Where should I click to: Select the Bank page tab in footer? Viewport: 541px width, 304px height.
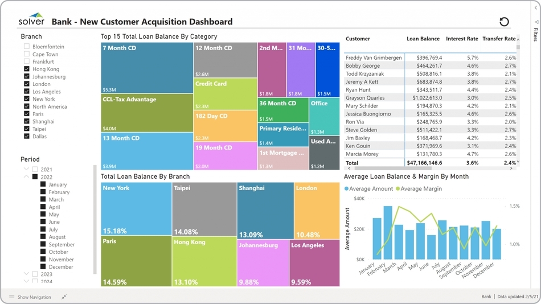coord(486,297)
